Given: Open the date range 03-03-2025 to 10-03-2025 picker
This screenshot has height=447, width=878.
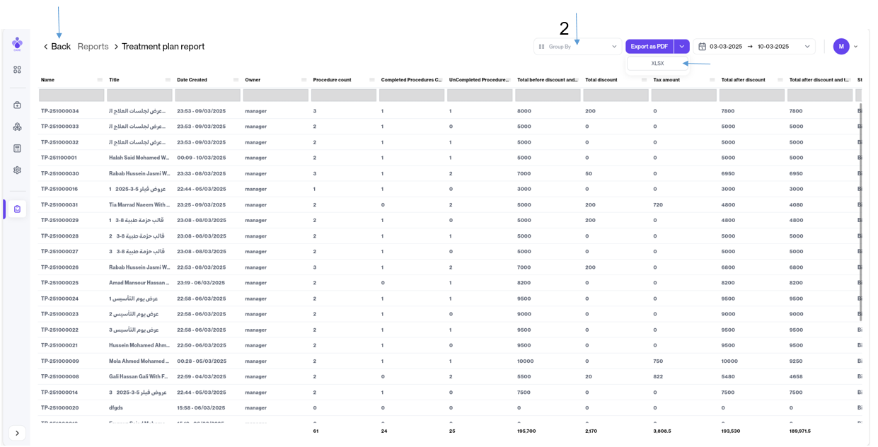Looking at the screenshot, I should 755,47.
